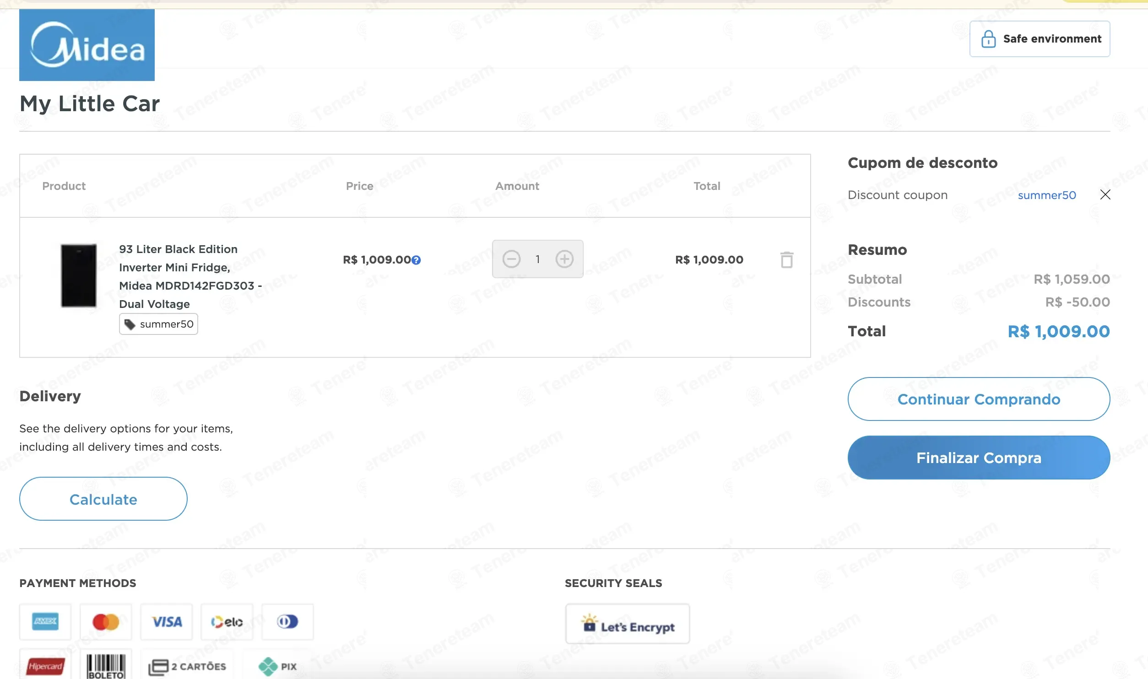Click the quantity value 1 field
This screenshot has height=679, width=1148.
(538, 259)
